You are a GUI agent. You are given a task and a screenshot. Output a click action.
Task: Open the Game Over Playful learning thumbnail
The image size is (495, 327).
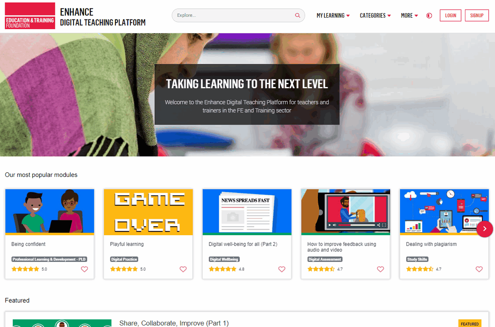click(x=148, y=212)
